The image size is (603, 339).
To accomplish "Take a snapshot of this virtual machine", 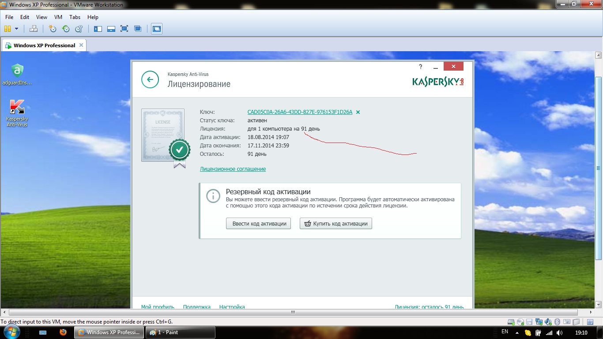I will 53,29.
